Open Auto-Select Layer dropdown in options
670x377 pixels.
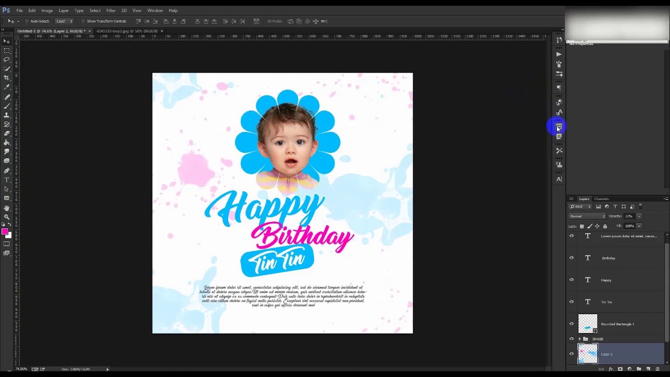(64, 21)
